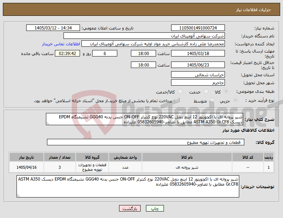Click the گروه کالا field قطعات و تجهیزات تهویه مطبوع

pos(146,142)
